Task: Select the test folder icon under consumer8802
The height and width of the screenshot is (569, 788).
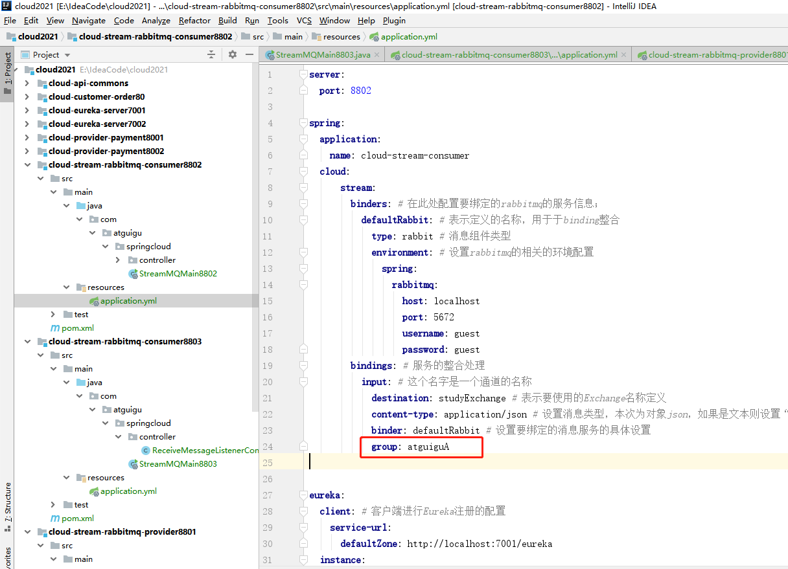Action: [x=68, y=315]
